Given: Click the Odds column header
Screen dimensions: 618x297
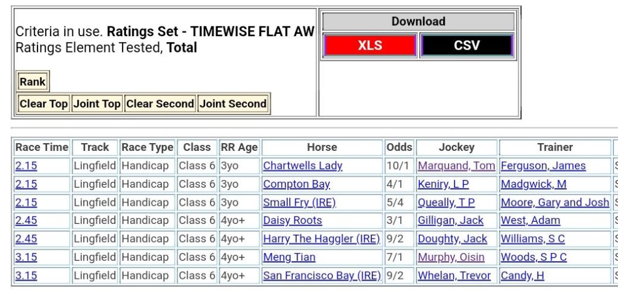Looking at the screenshot, I should tap(399, 147).
